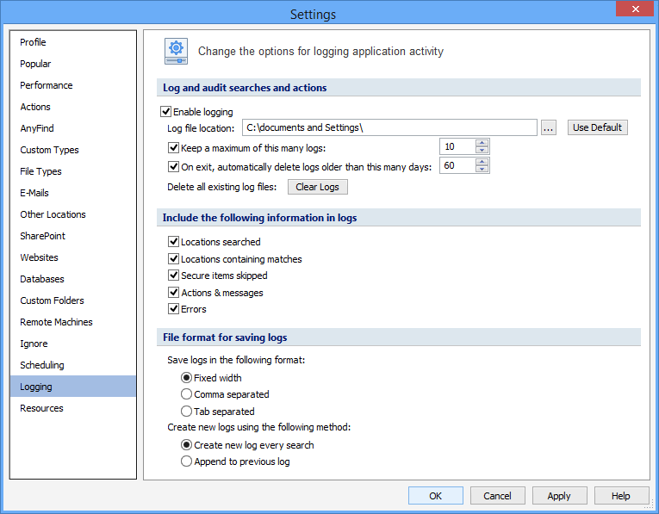The image size is (659, 514).
Task: Decrease the maximum logs spinner value
Action: pos(482,151)
